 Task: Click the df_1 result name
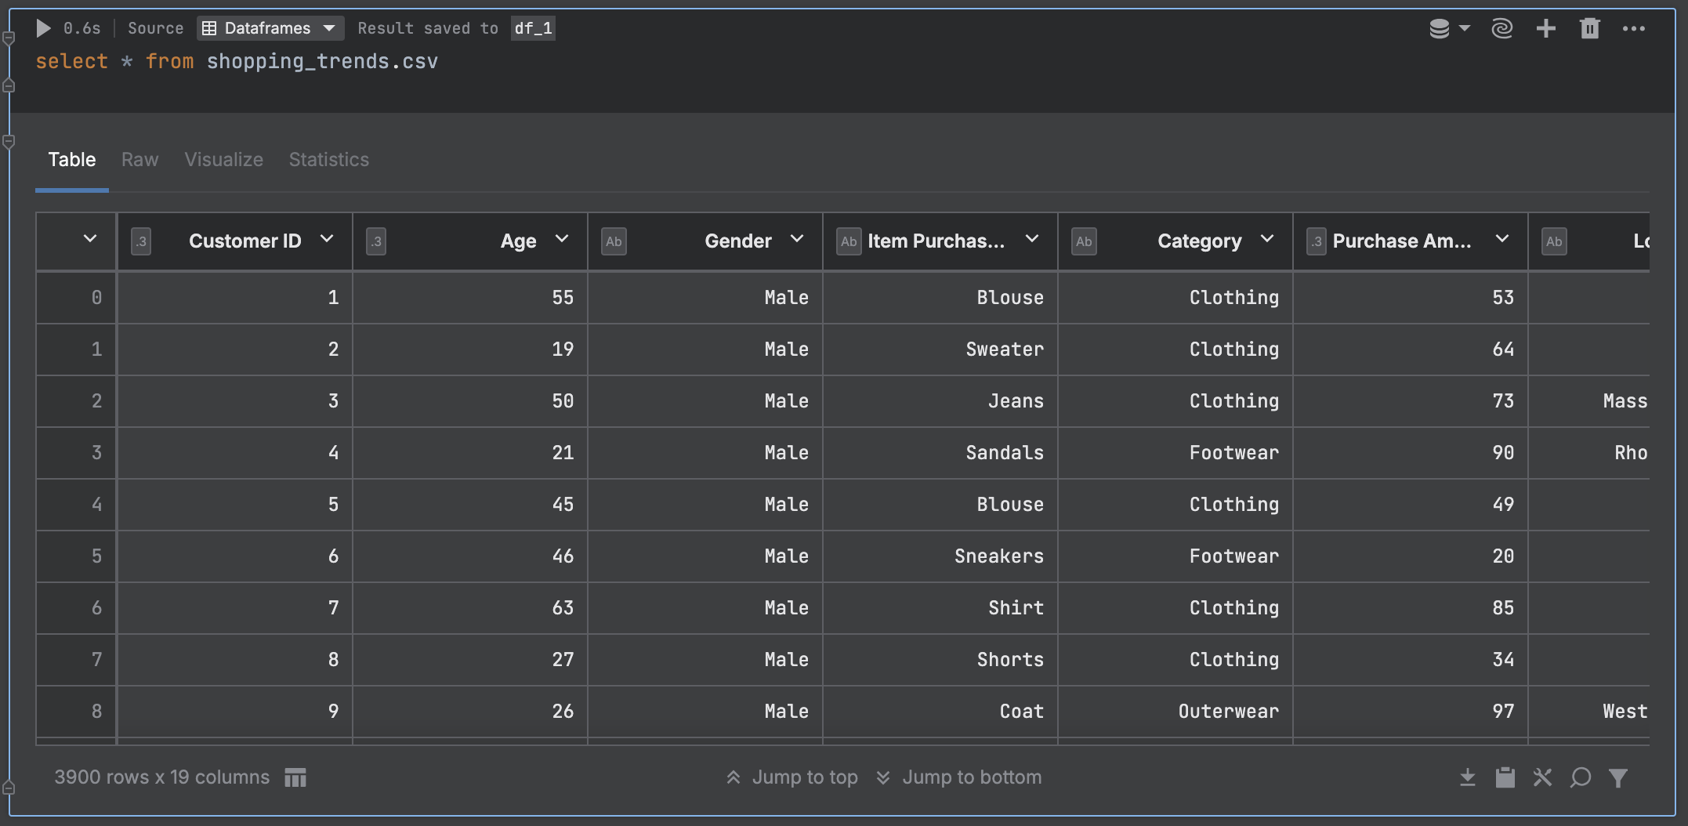tap(532, 28)
